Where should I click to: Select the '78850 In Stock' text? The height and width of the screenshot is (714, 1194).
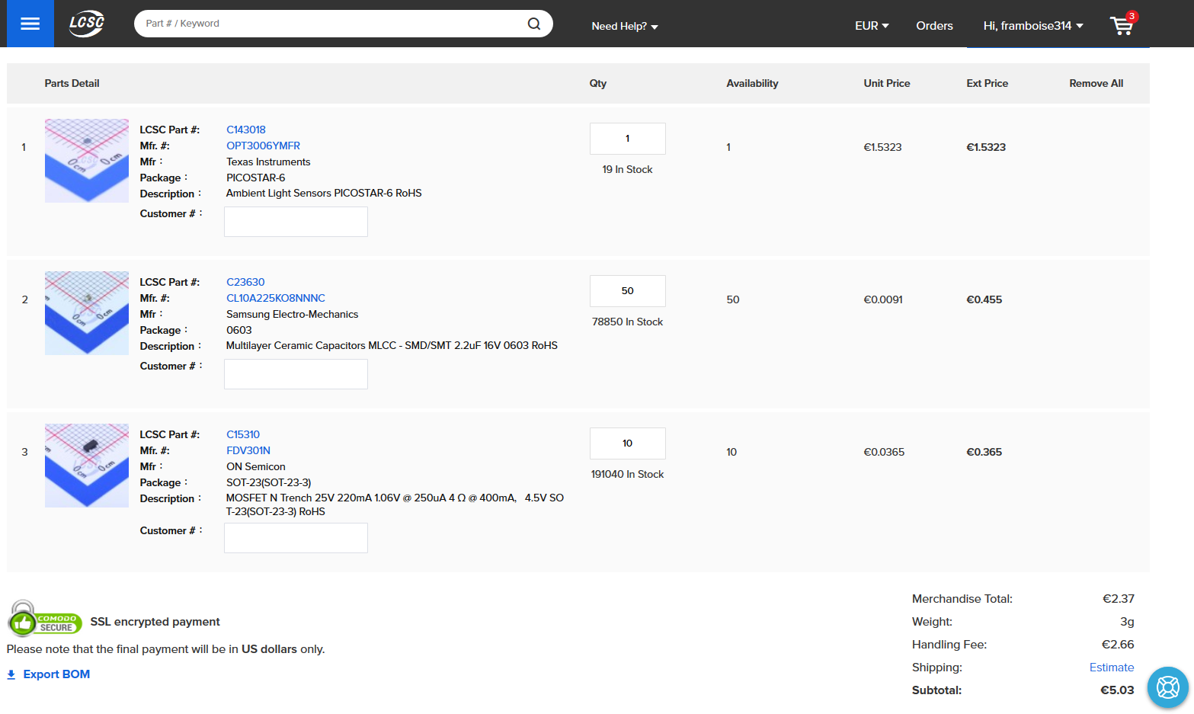click(627, 322)
